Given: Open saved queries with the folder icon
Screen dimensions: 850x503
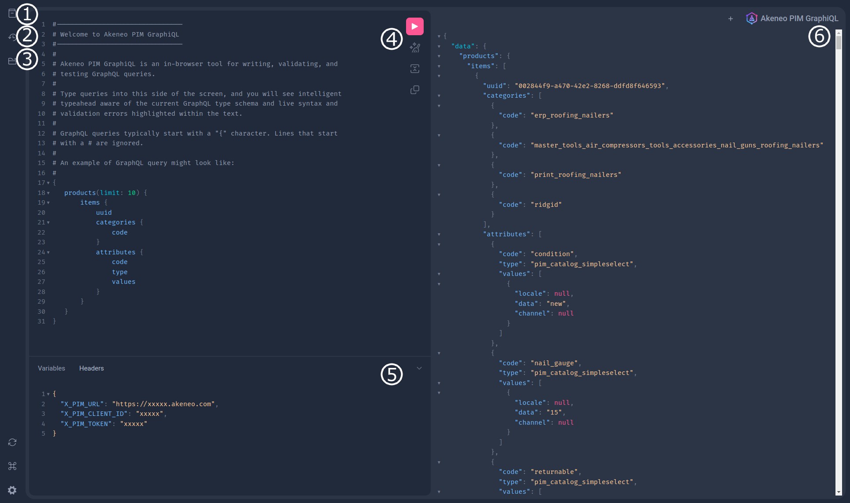Looking at the screenshot, I should click(12, 61).
